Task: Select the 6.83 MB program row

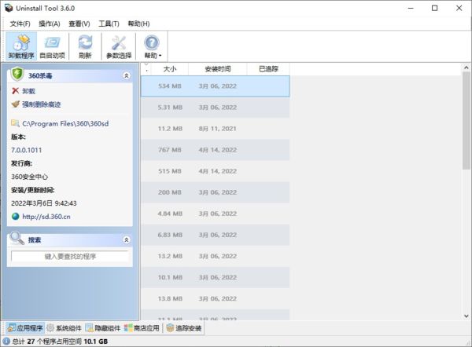Action: point(216,235)
